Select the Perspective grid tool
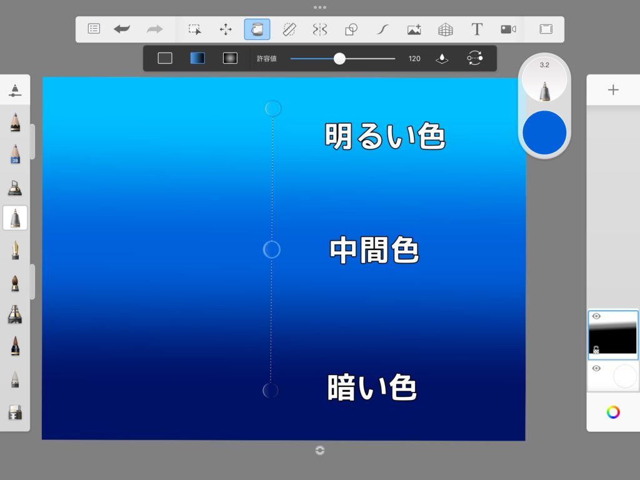The height and width of the screenshot is (480, 640). point(445,29)
